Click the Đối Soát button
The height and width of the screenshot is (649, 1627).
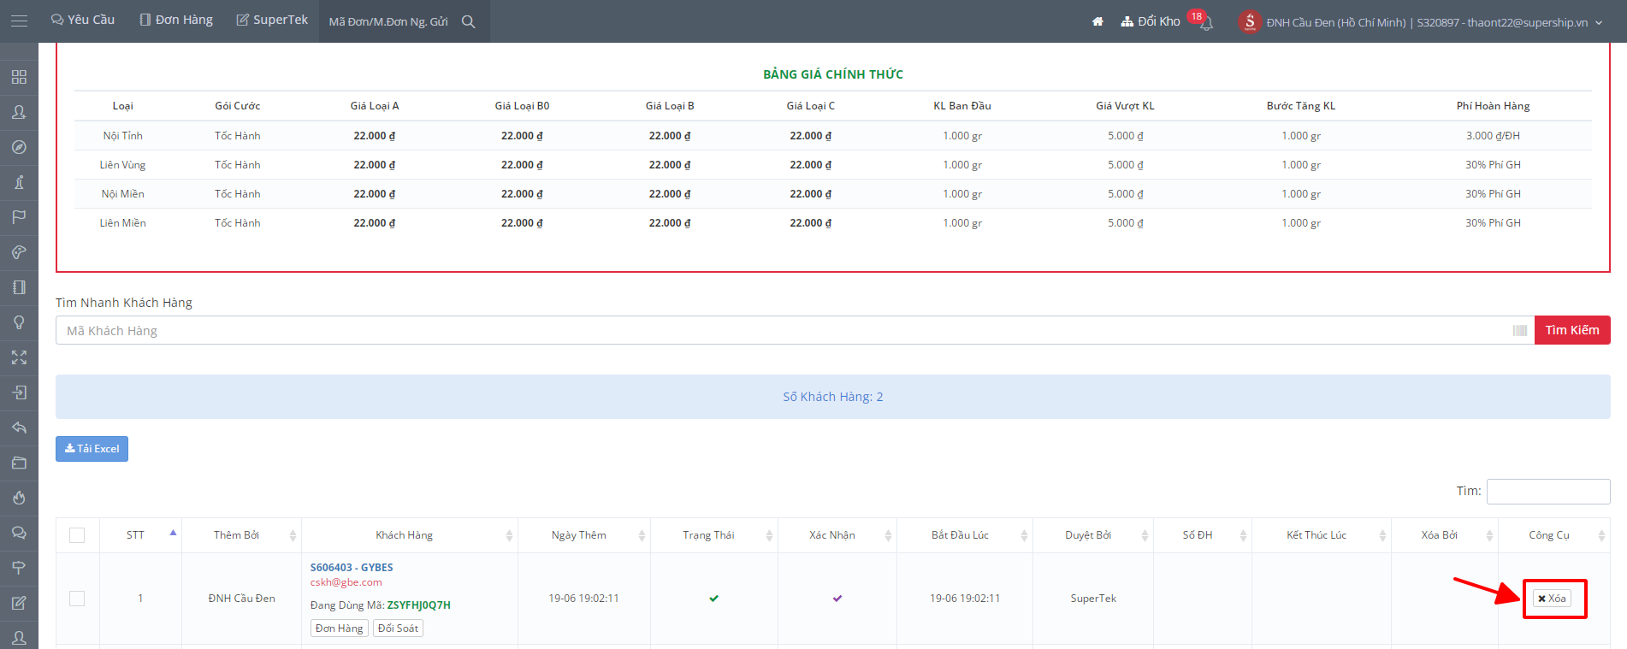click(x=398, y=628)
